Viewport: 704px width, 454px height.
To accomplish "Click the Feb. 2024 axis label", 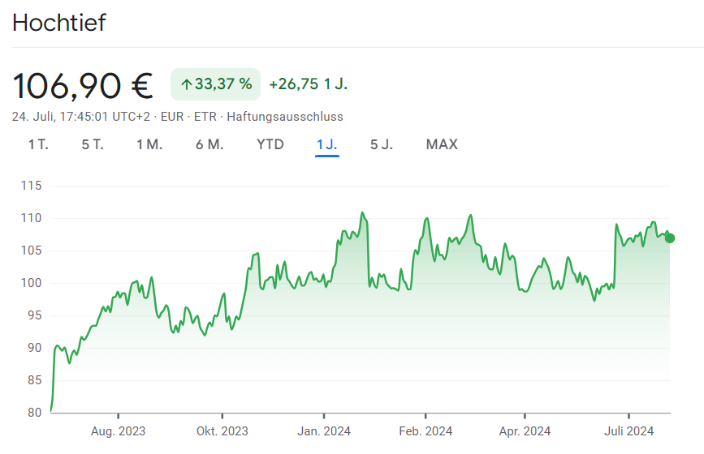I will 425,431.
